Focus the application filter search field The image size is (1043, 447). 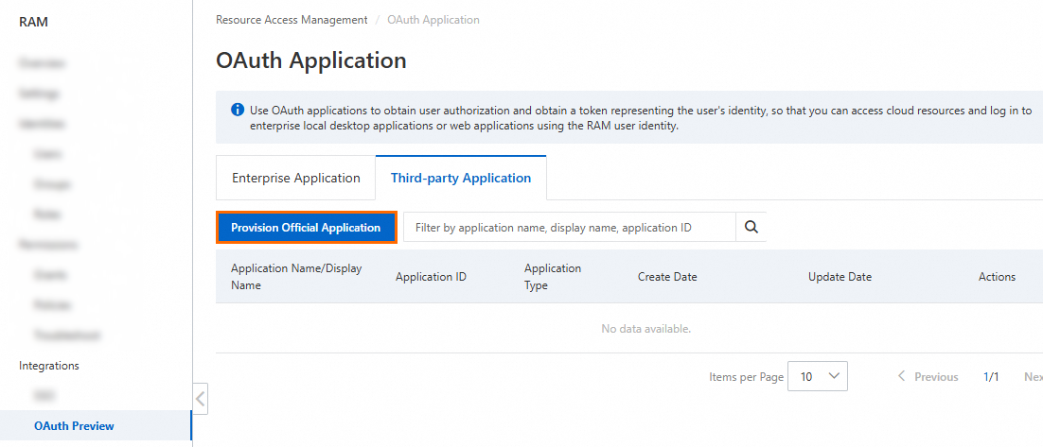click(570, 227)
